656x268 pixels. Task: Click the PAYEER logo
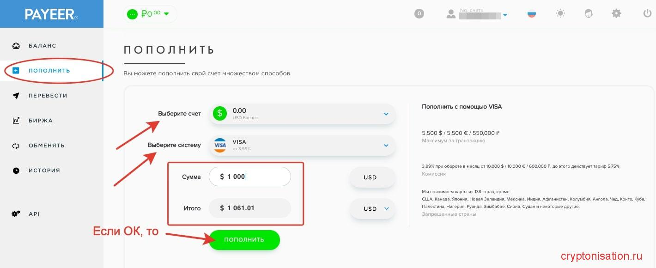(51, 14)
